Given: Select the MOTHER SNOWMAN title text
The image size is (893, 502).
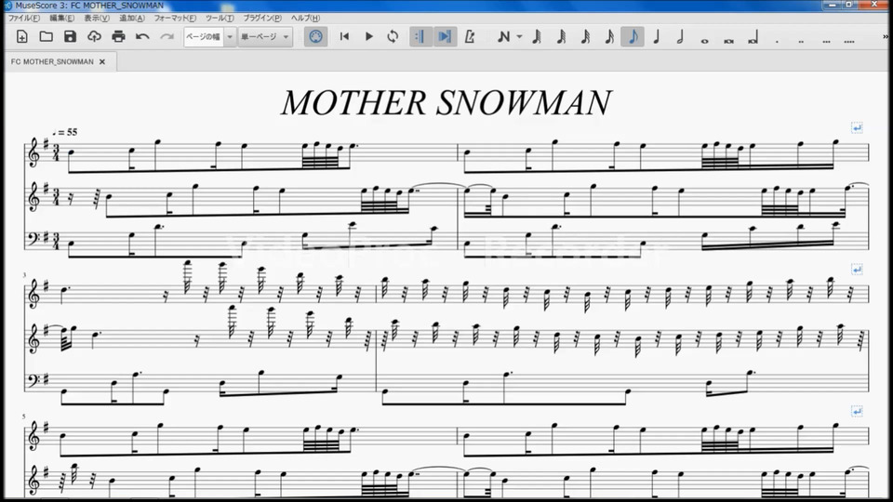Looking at the screenshot, I should click(446, 103).
